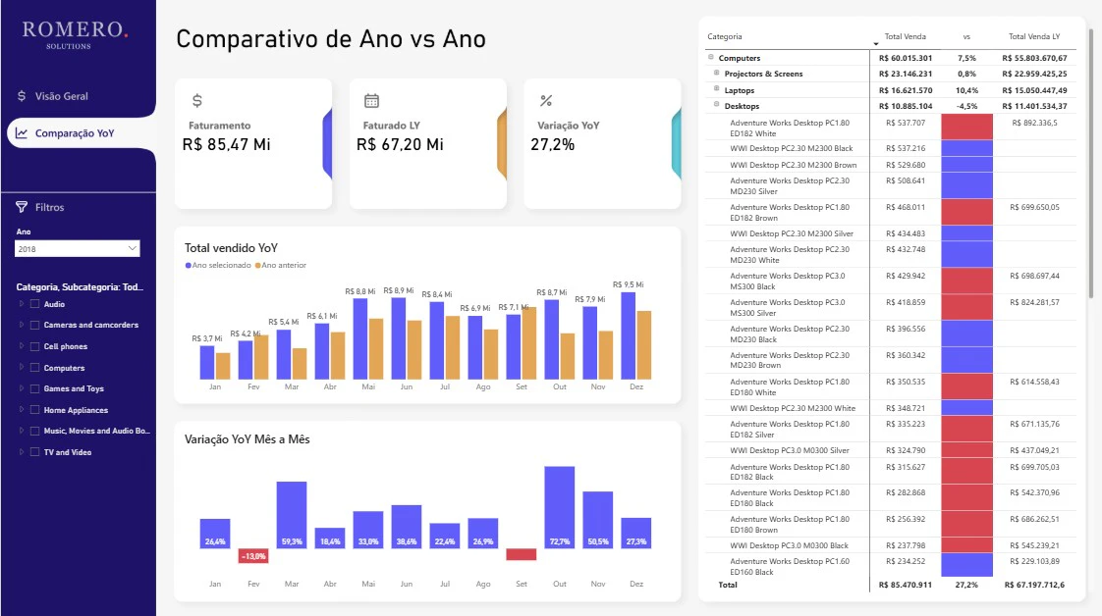Click the sort arrow in the Categoria column header
This screenshot has width=1102, height=616.
(876, 43)
